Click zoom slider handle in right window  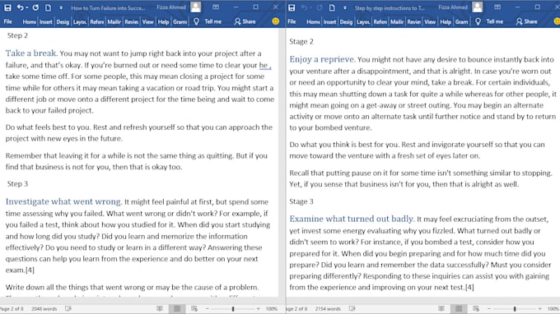(x=515, y=309)
